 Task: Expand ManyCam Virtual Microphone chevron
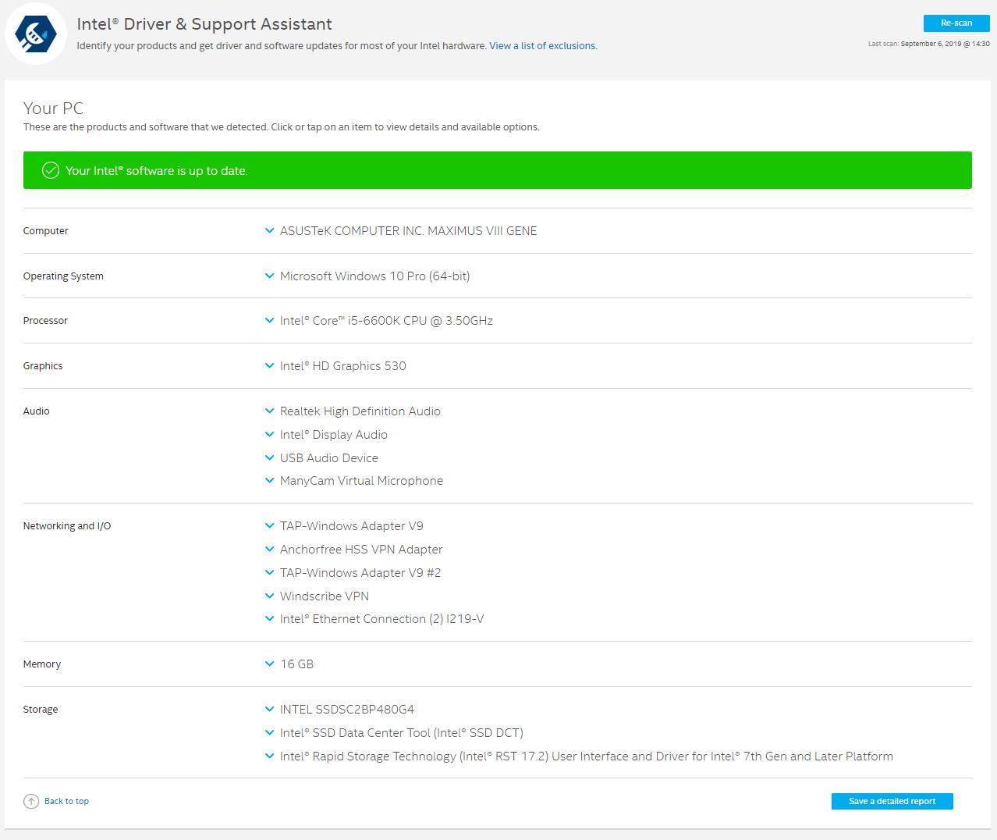click(x=269, y=481)
